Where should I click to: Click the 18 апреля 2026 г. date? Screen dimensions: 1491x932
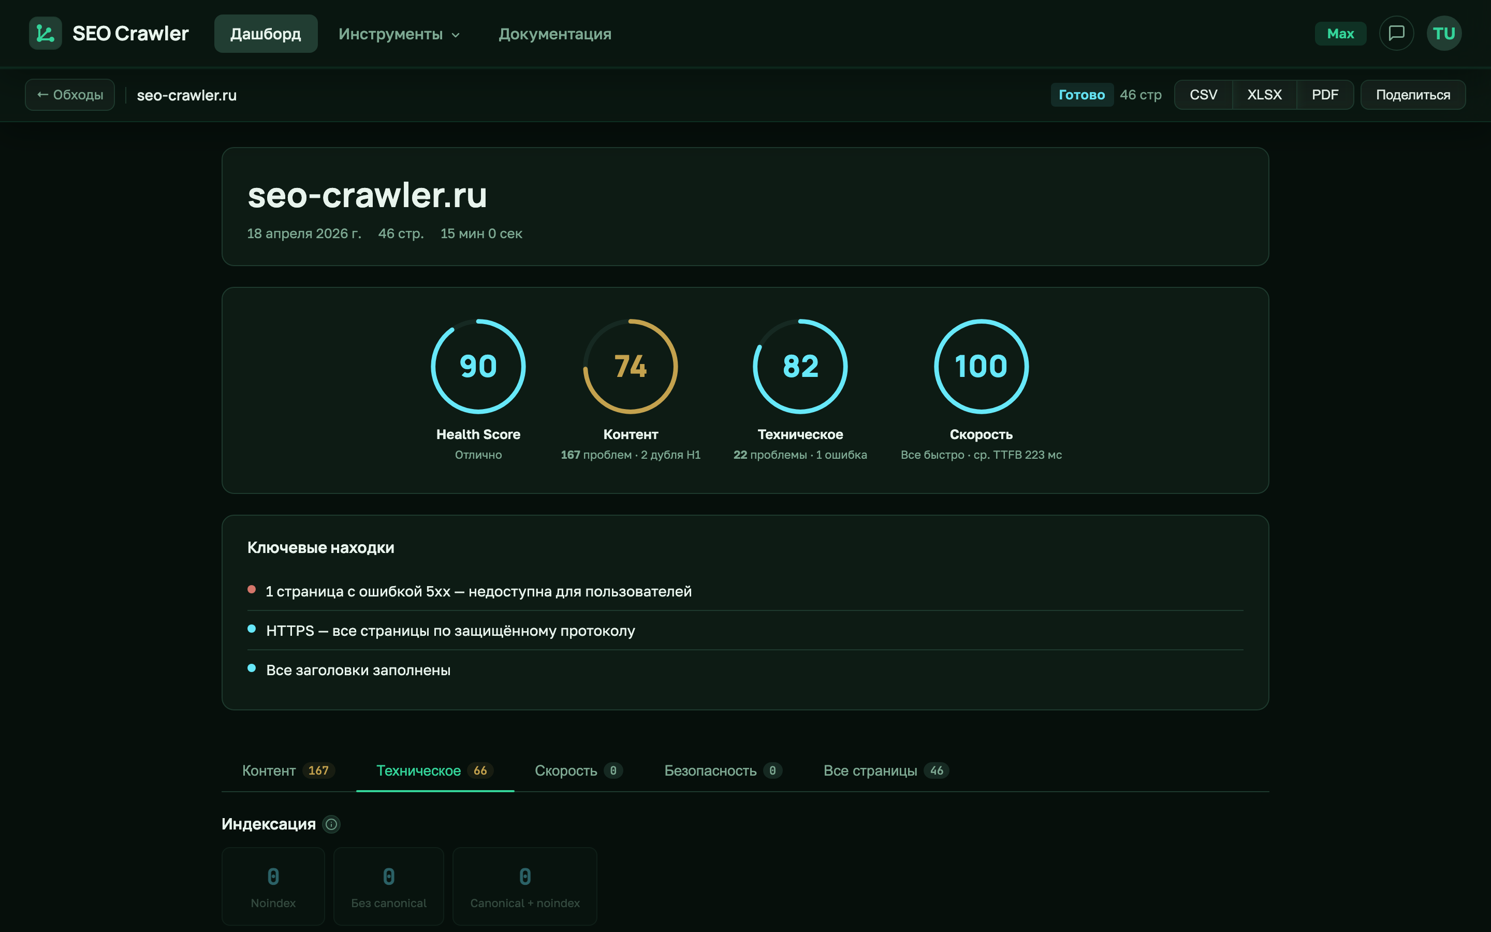point(304,234)
